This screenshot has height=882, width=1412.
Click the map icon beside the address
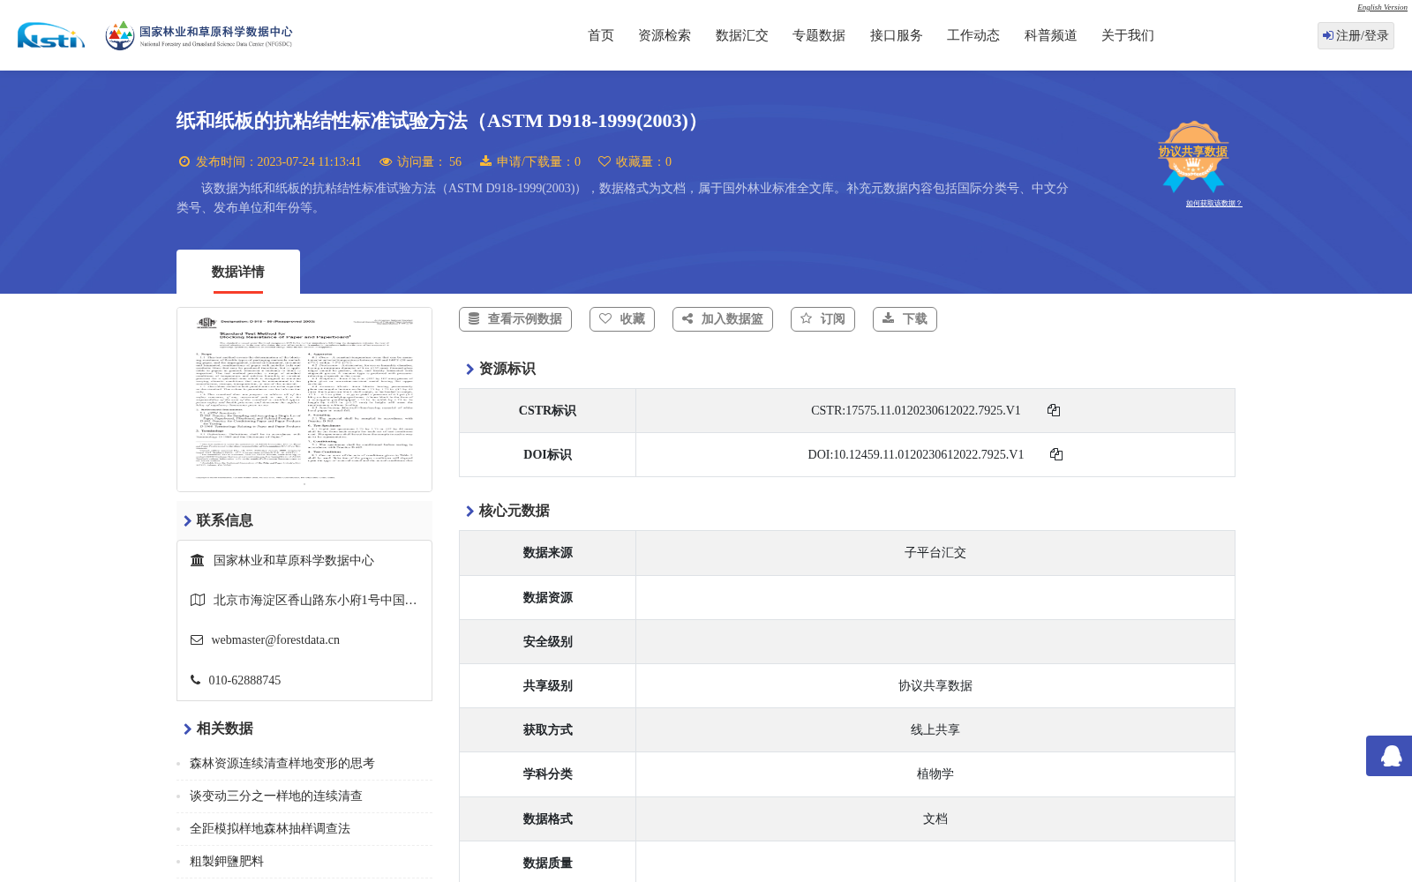tap(198, 600)
